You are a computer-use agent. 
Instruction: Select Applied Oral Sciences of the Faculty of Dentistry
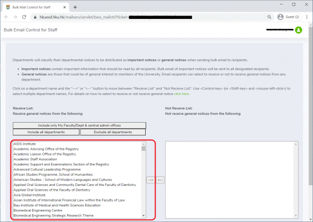(x=77, y=190)
